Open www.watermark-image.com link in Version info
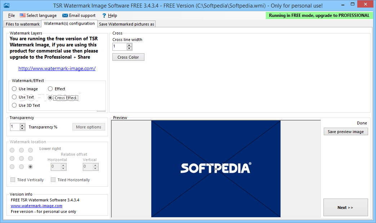 pyautogui.click(x=36, y=206)
